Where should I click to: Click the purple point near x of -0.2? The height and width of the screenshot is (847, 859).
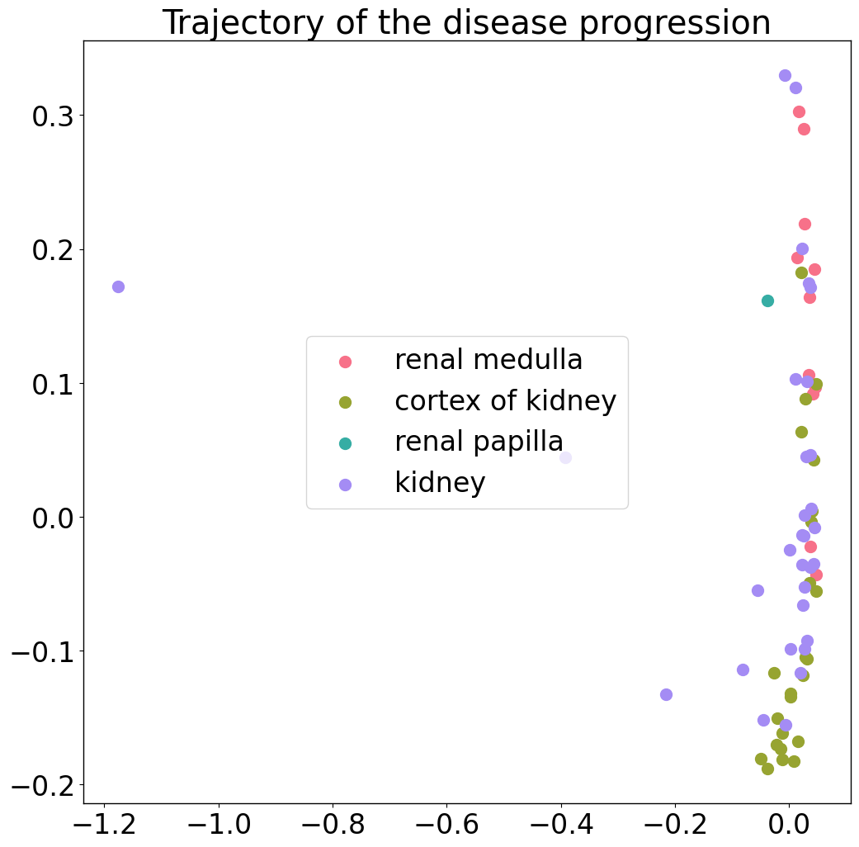[x=666, y=694]
